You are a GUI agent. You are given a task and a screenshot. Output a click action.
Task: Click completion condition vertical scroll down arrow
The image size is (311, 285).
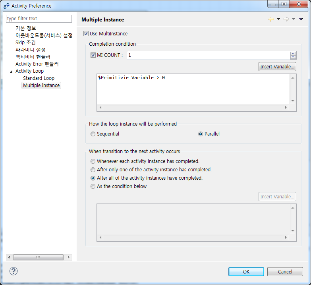[x=293, y=101]
